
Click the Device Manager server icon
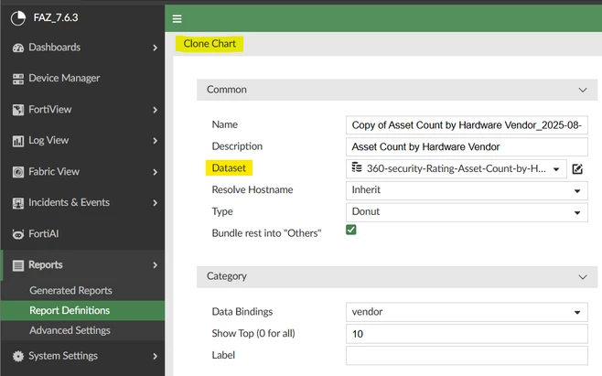pos(18,79)
